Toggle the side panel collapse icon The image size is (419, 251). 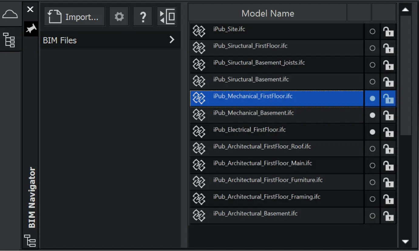167,16
